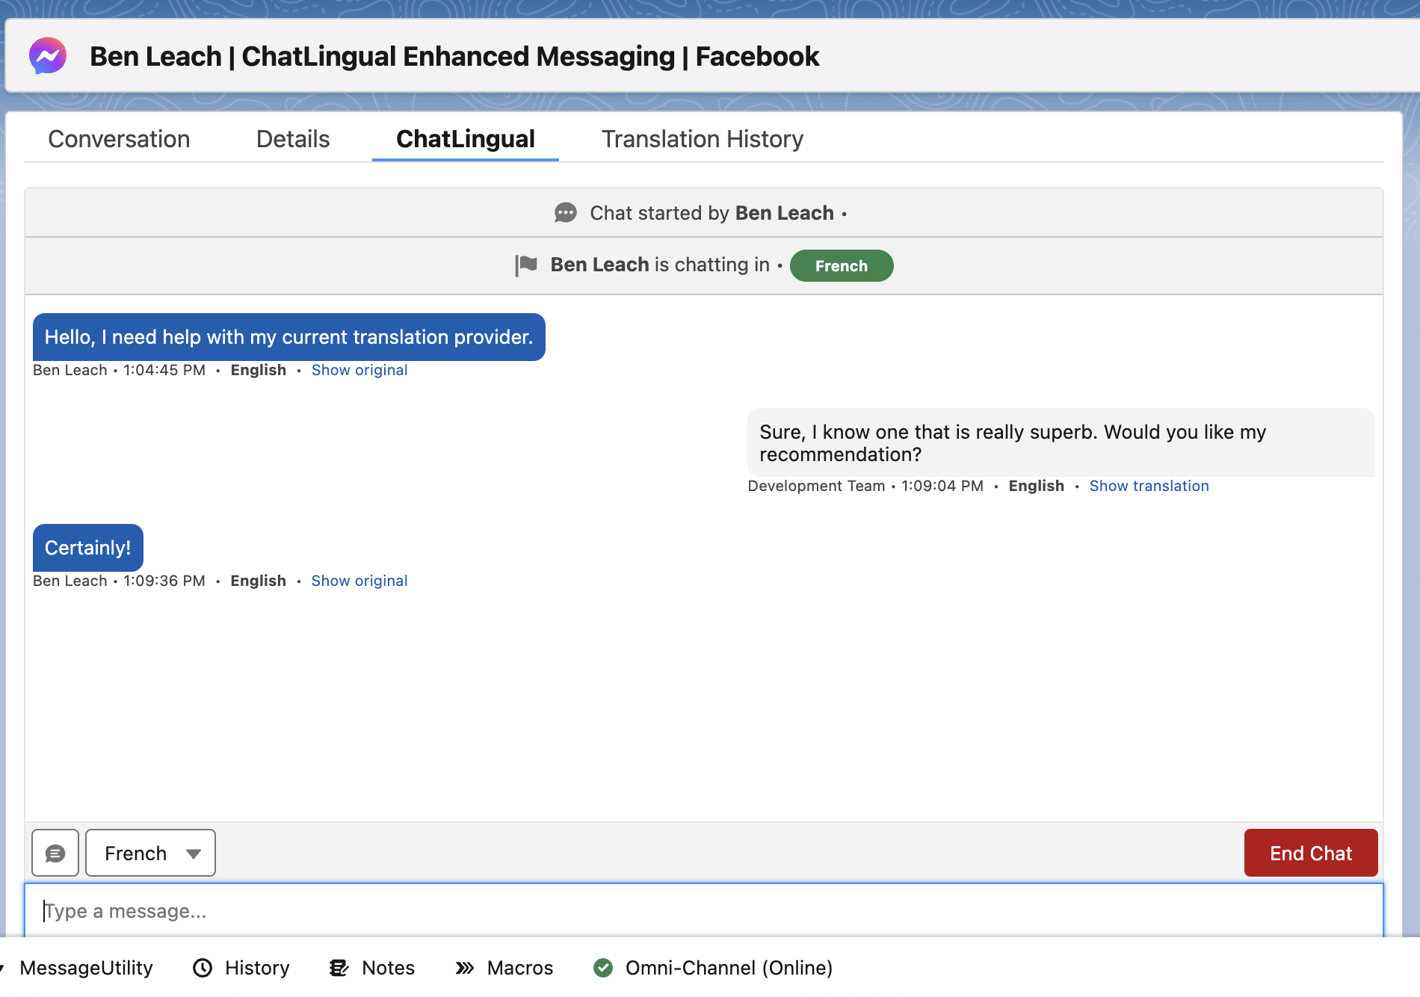Viewport: 1420px width, 997px height.
Task: Click the 'Sure, I know one' reply bubble
Action: pos(1061,442)
